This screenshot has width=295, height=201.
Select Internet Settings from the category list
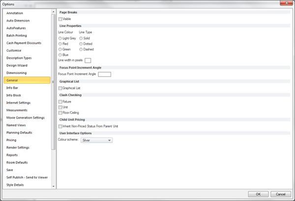coord(19,102)
